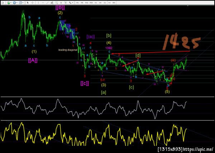Viewport: 215px width, 153px height.
Task: Select the magenta "[[B]]" wave label
Action: (x=60, y=8)
